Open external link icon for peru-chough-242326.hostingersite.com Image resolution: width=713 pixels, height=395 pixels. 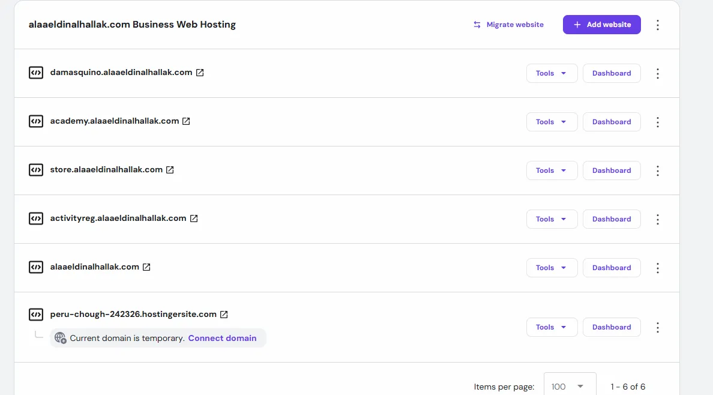224,315
